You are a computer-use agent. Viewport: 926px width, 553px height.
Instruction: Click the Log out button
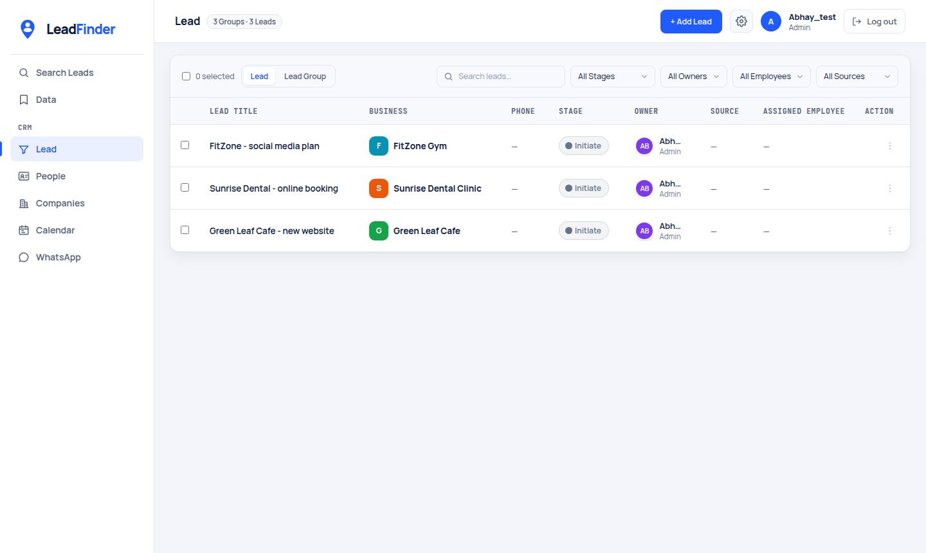tap(875, 21)
